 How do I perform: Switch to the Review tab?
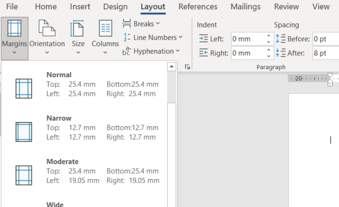(x=286, y=7)
